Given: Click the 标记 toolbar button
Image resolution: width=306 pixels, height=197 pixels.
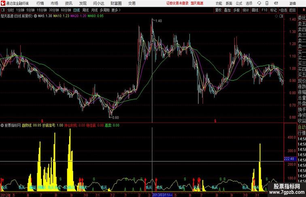Looking at the screenshot, I should click(273, 10).
